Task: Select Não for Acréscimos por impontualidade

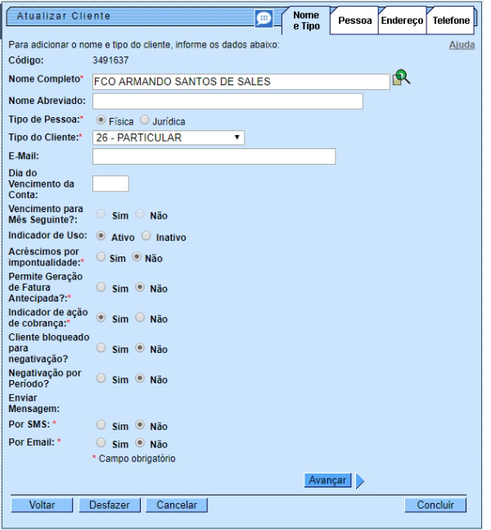Action: pyautogui.click(x=137, y=257)
